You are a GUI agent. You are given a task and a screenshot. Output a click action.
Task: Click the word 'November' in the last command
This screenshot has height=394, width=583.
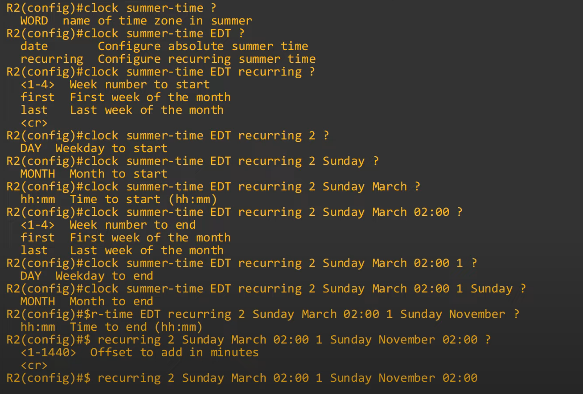pyautogui.click(x=407, y=378)
